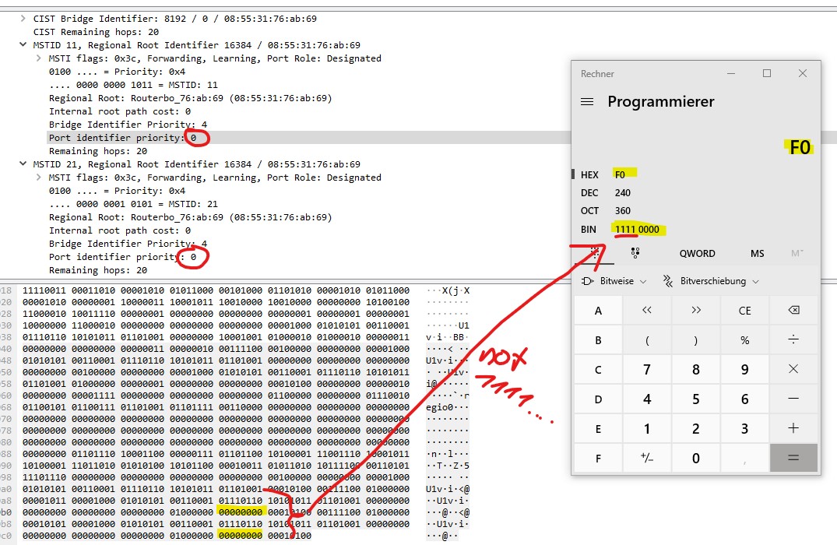Click first byte 11110011 in hex pane
The height and width of the screenshot is (545, 837).
[44, 290]
